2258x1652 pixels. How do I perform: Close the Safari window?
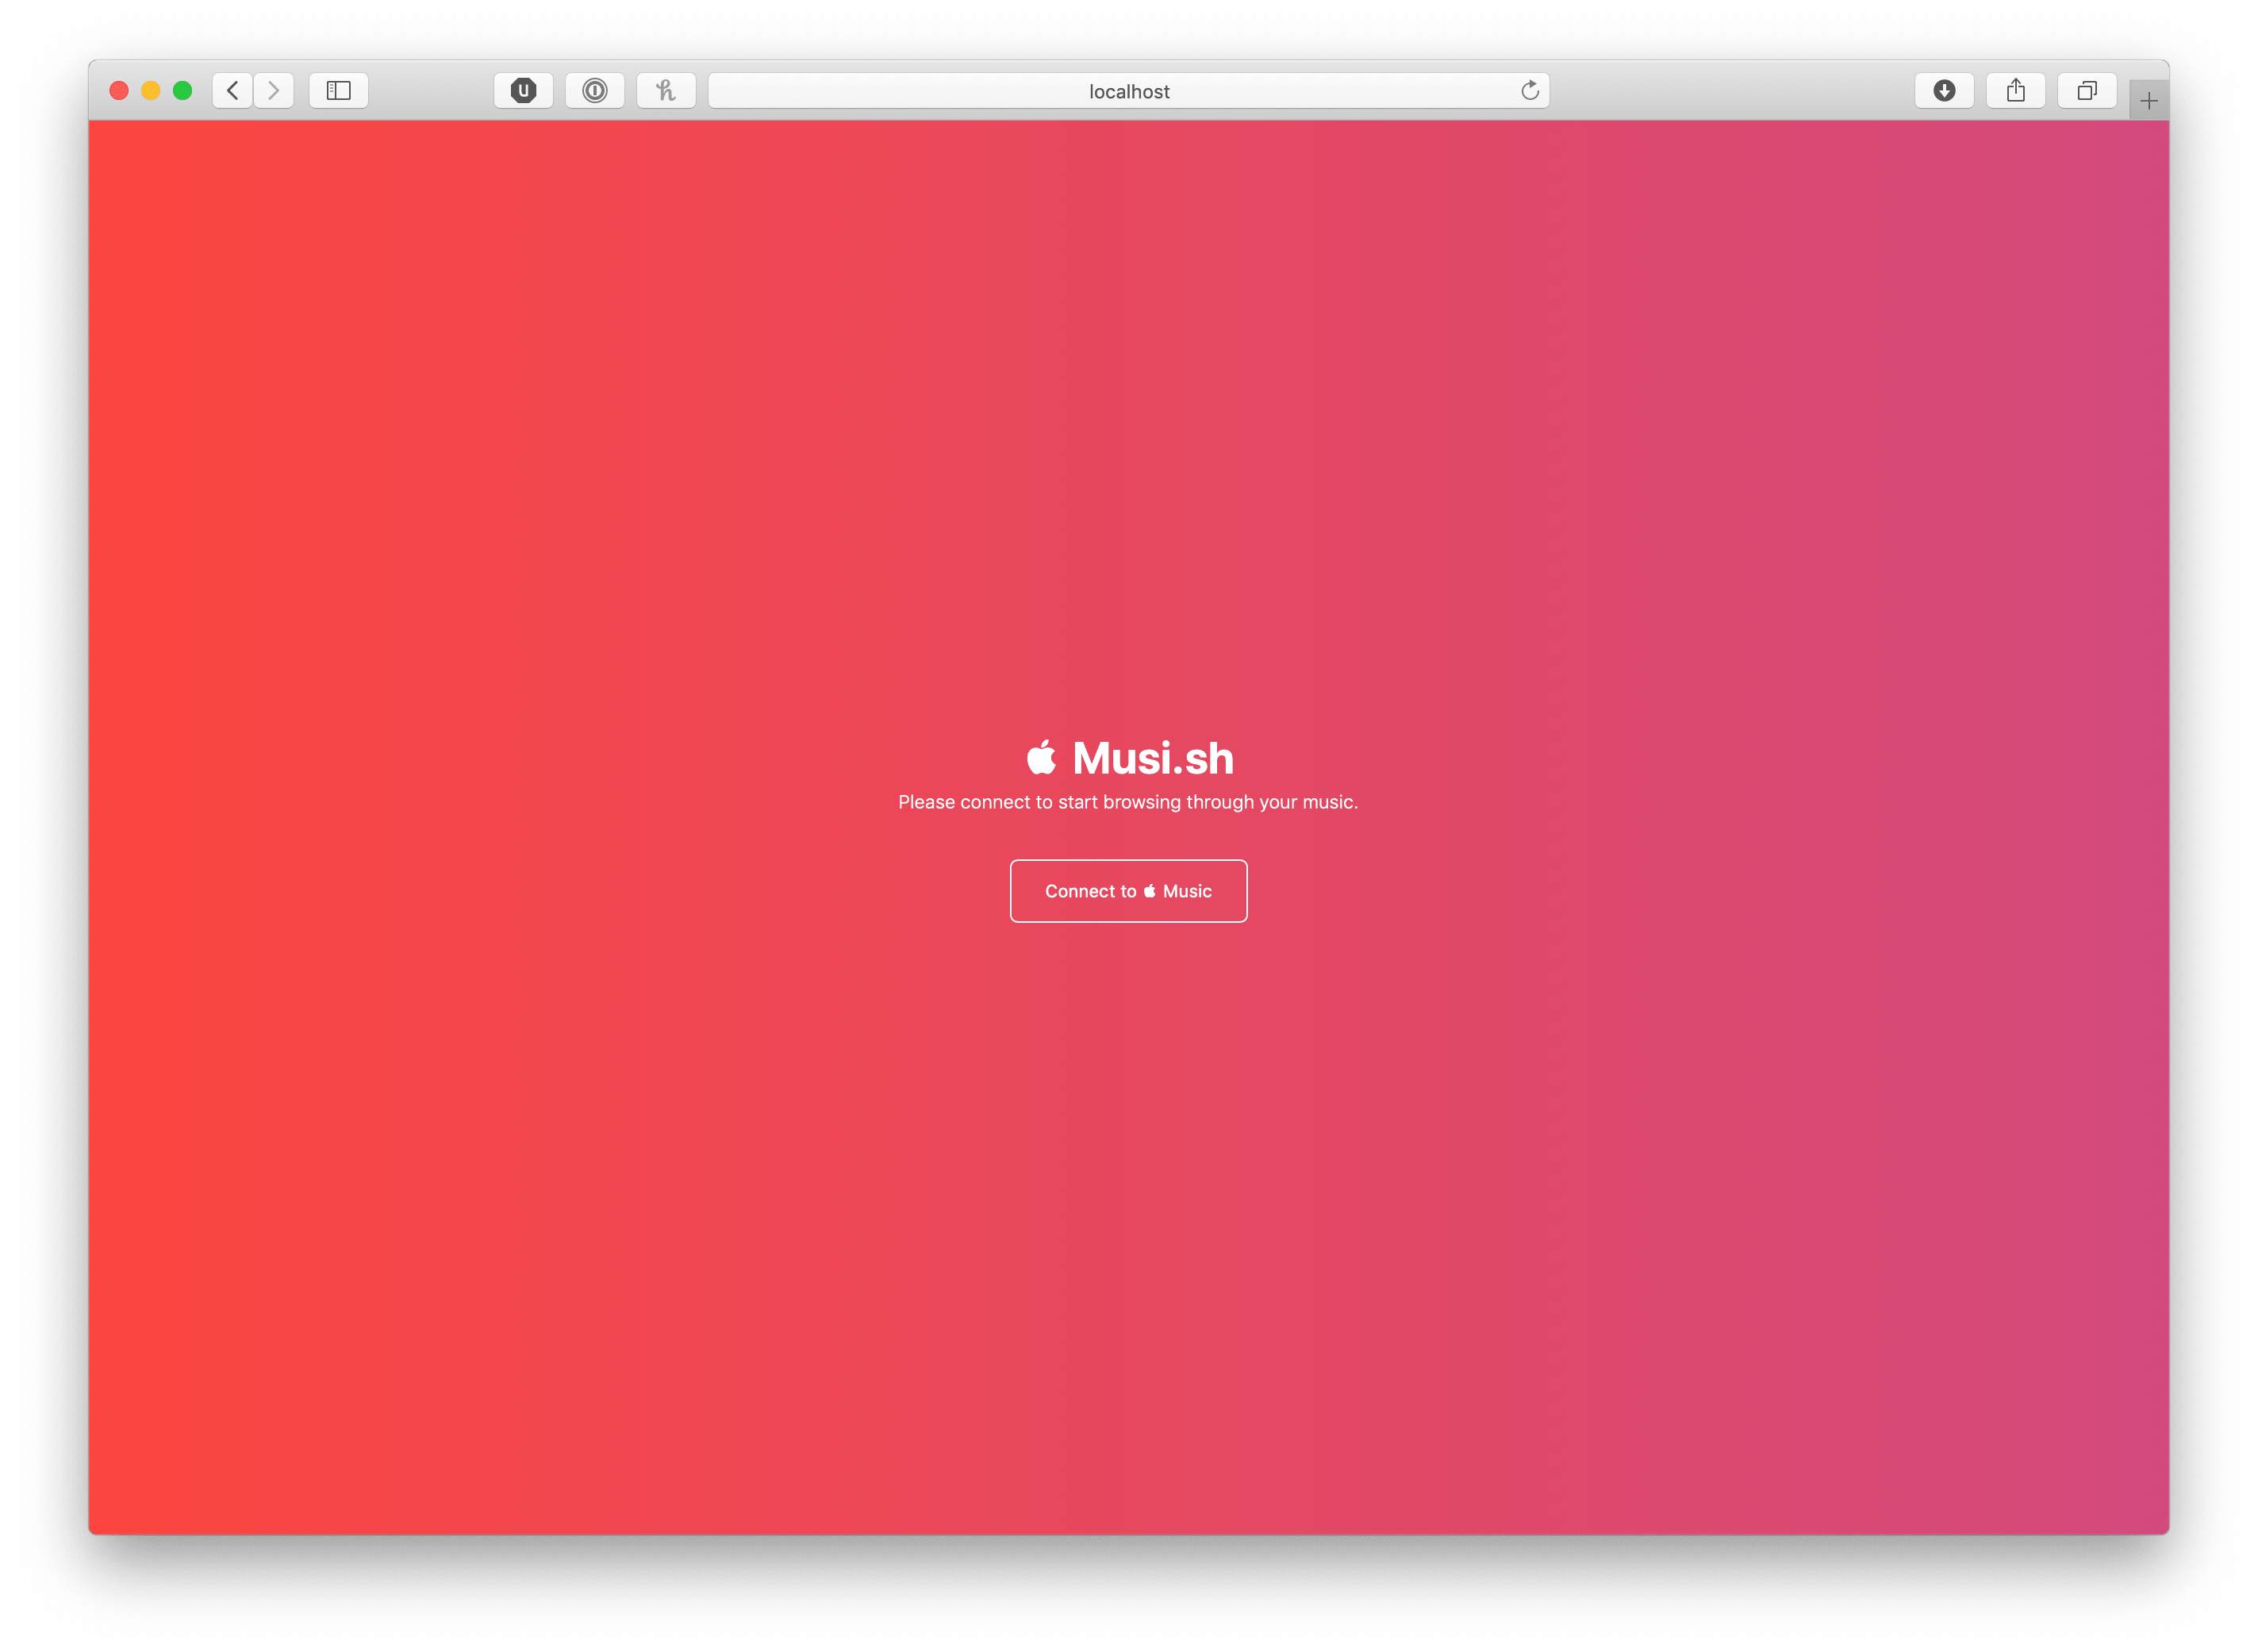[x=119, y=91]
